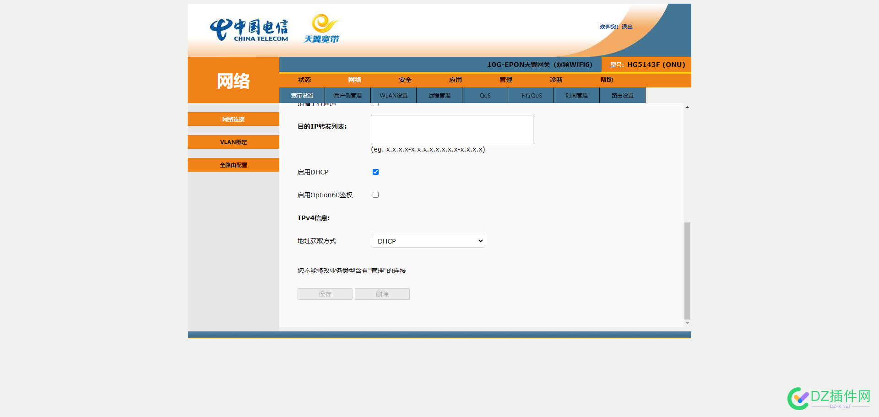
Task: Open 全路由配置 in the sidebar
Action: [x=233, y=165]
